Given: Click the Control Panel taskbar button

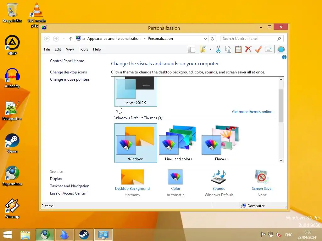Looking at the screenshot, I should (x=103, y=235).
